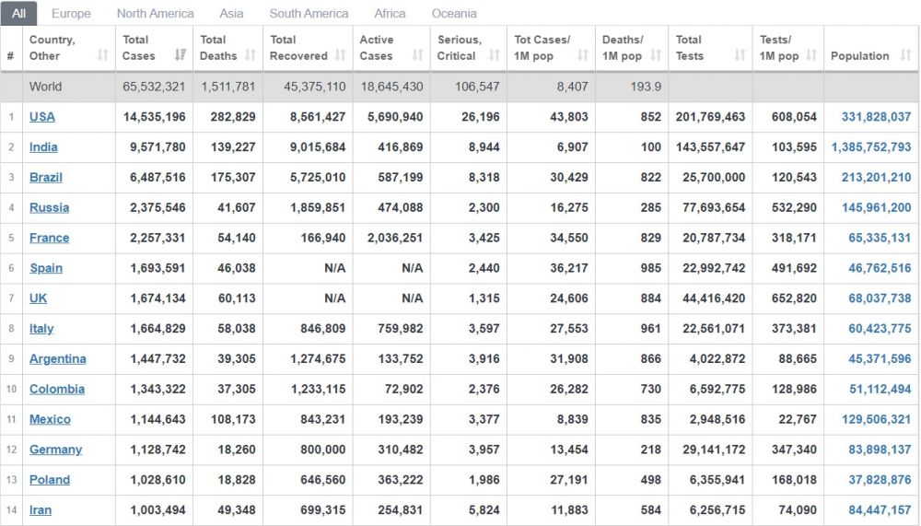The image size is (921, 526).
Task: Sort table by Total Recovered icon
Action: pyautogui.click(x=339, y=55)
